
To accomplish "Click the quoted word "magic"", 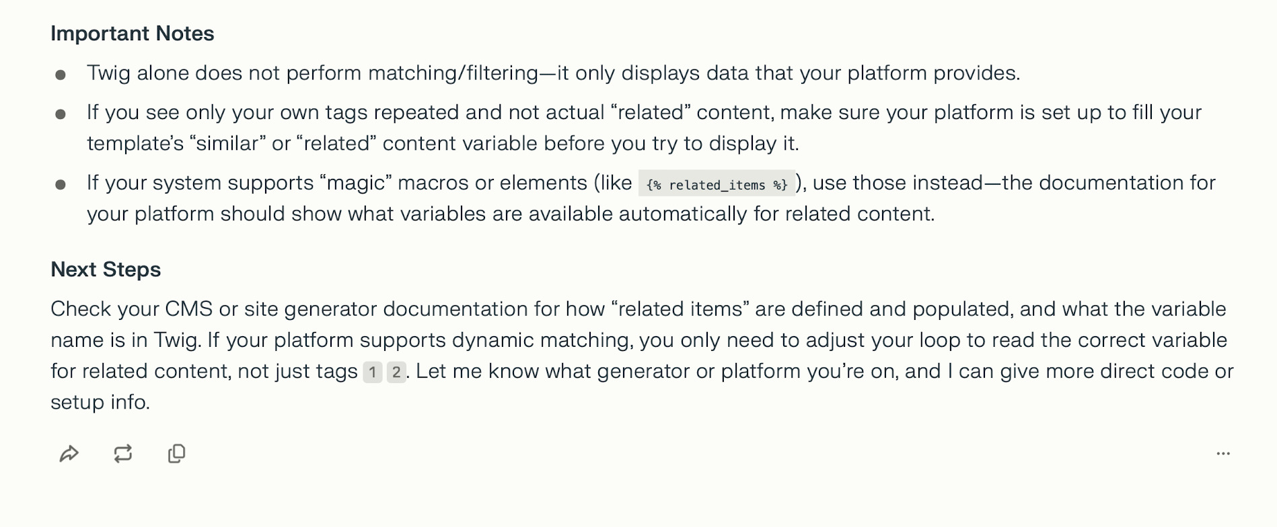I will (x=355, y=183).
